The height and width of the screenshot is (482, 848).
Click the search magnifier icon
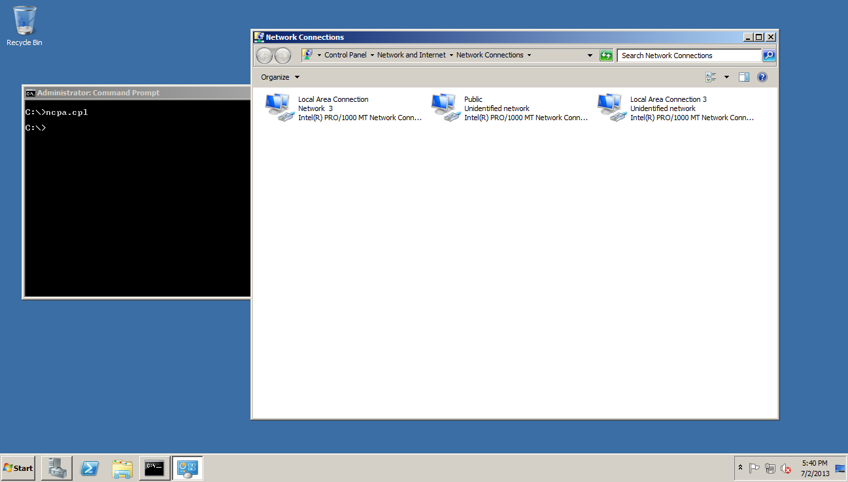tap(769, 56)
